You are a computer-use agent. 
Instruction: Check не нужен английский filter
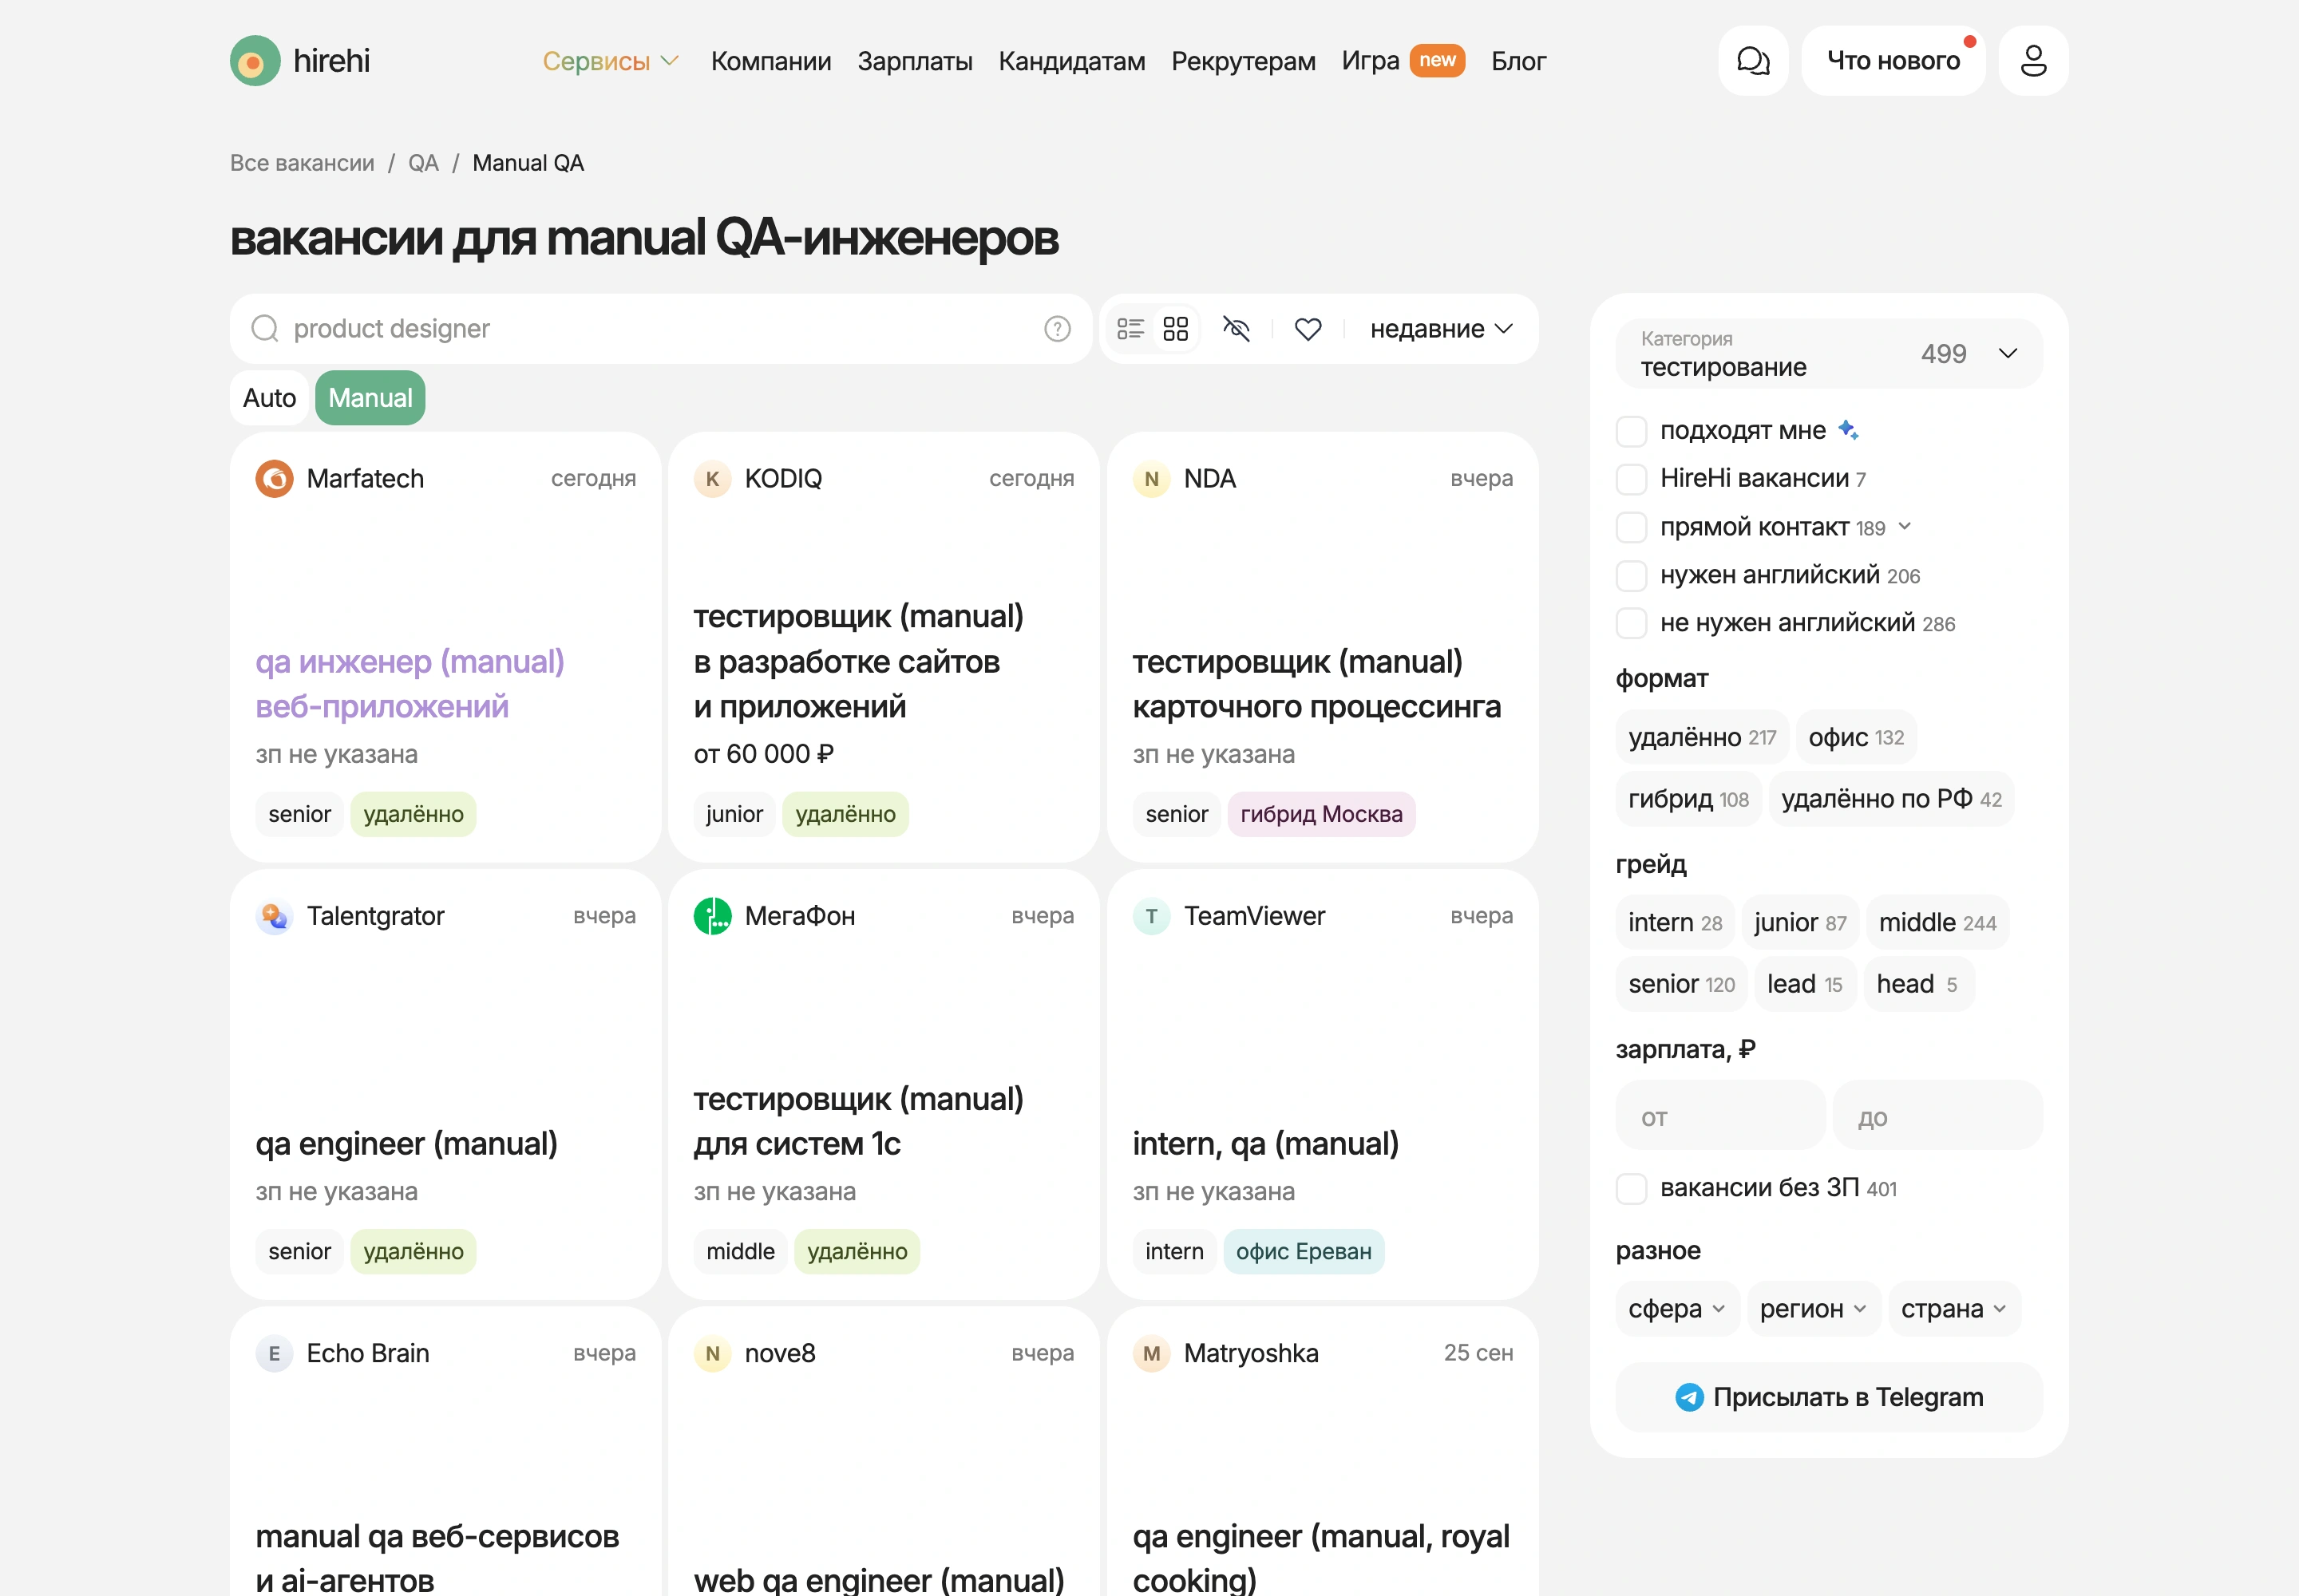point(1632,623)
